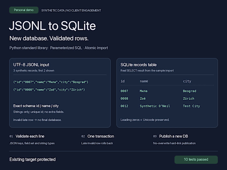Click the name column header
The width and height of the screenshot is (227, 170).
tap(144, 81)
